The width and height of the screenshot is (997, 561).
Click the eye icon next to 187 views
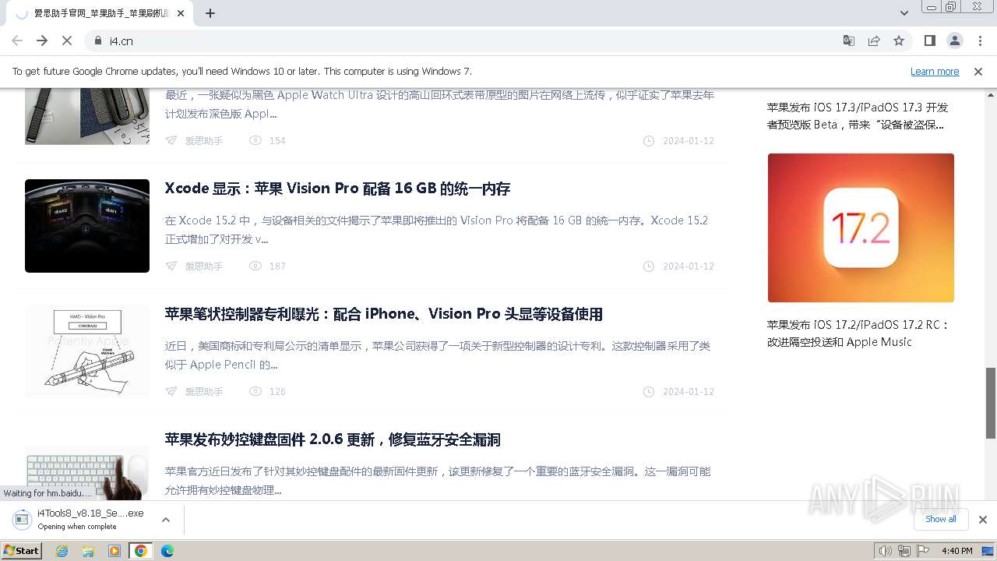click(255, 266)
